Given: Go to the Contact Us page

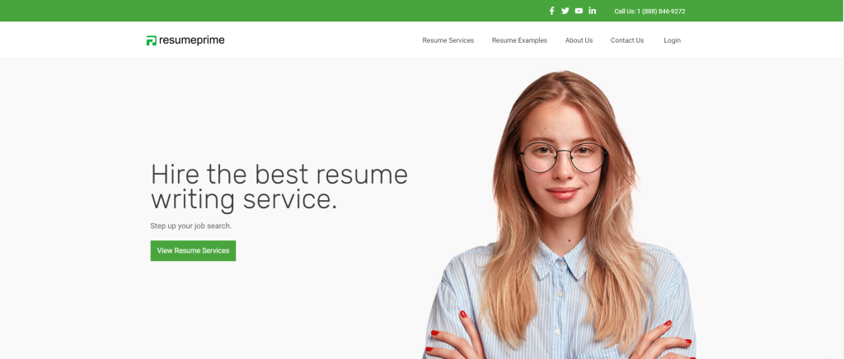Looking at the screenshot, I should pos(627,40).
